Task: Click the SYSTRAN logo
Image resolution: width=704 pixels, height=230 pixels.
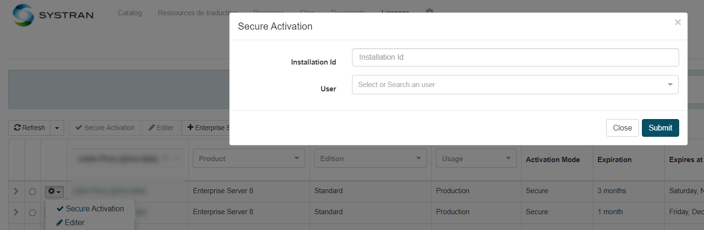Action: pos(53,15)
